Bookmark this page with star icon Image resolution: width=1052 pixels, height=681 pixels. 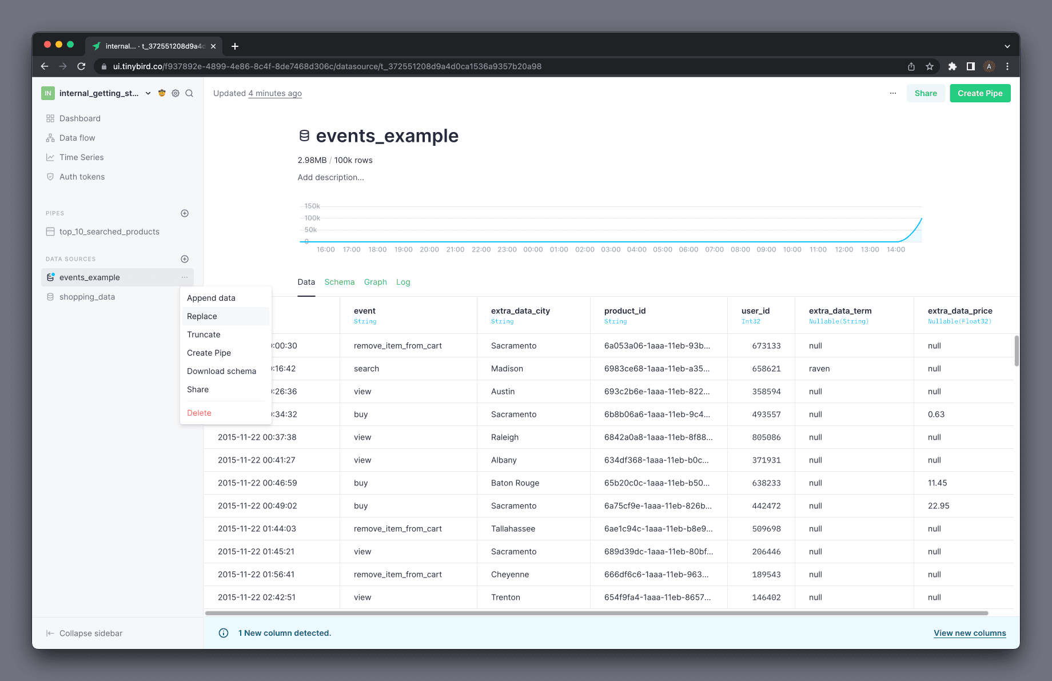coord(930,66)
